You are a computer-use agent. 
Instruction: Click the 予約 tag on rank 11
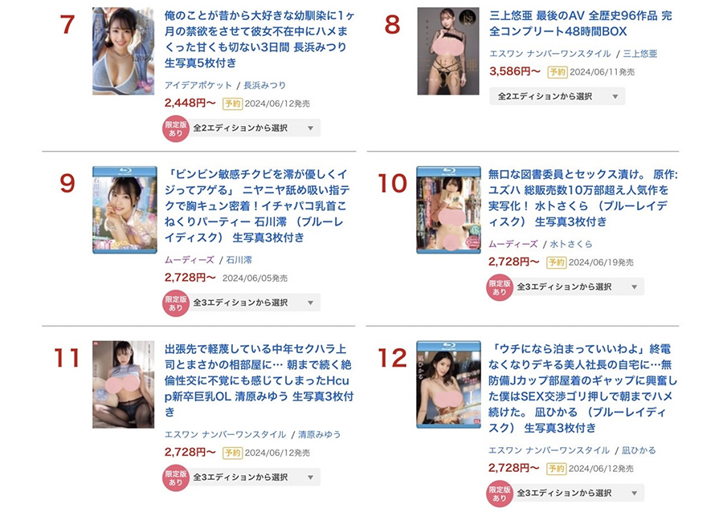[x=232, y=453]
